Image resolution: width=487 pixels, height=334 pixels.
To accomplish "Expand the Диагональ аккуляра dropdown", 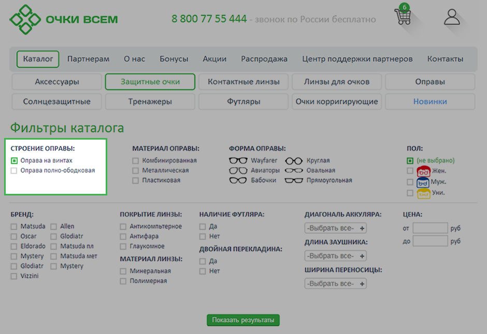I will coord(335,228).
